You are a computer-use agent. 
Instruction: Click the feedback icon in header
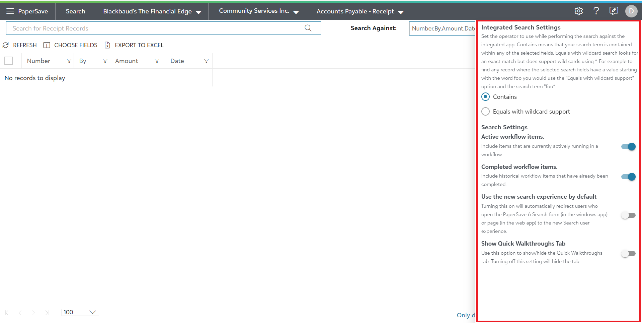pos(614,11)
